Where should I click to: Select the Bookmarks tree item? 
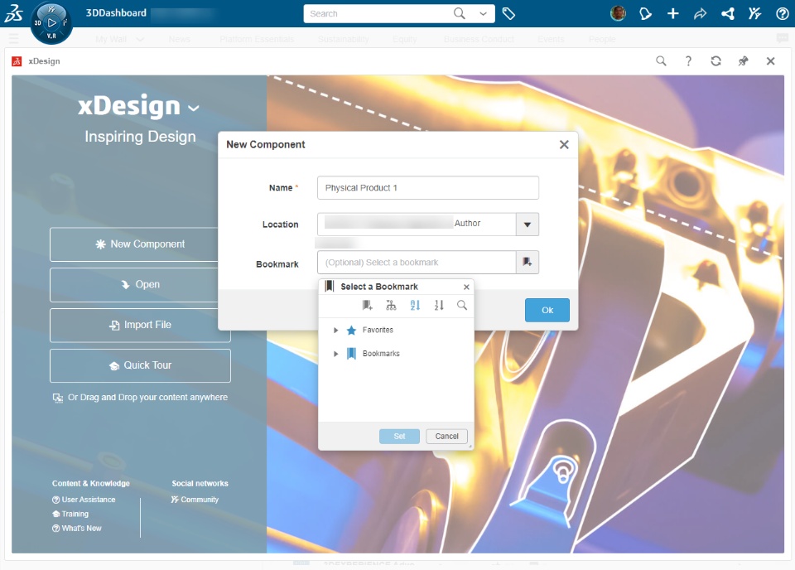pos(381,354)
